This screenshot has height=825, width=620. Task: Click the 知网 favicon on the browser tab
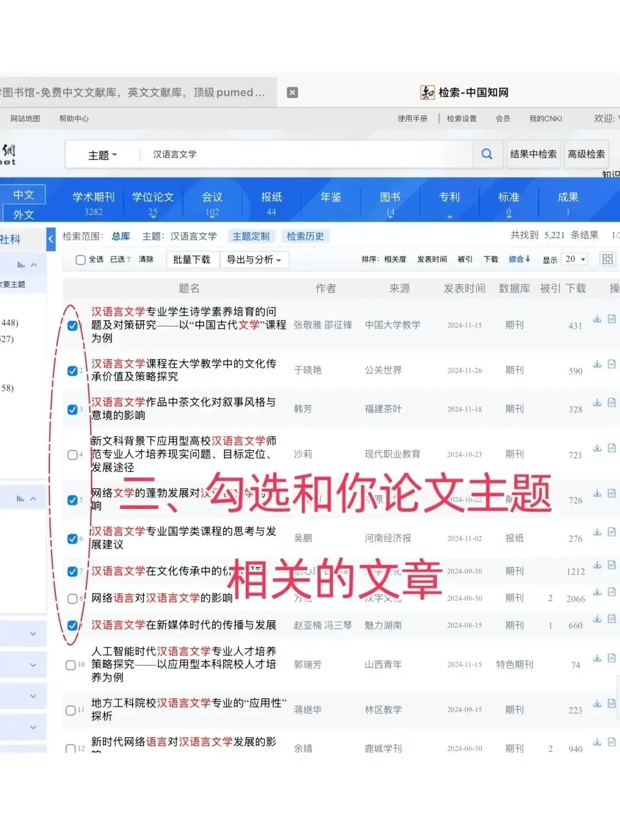pos(428,92)
